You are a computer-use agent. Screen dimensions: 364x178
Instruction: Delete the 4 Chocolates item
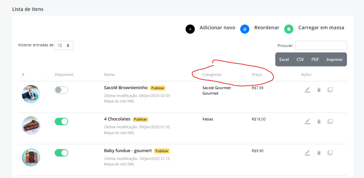tap(319, 122)
